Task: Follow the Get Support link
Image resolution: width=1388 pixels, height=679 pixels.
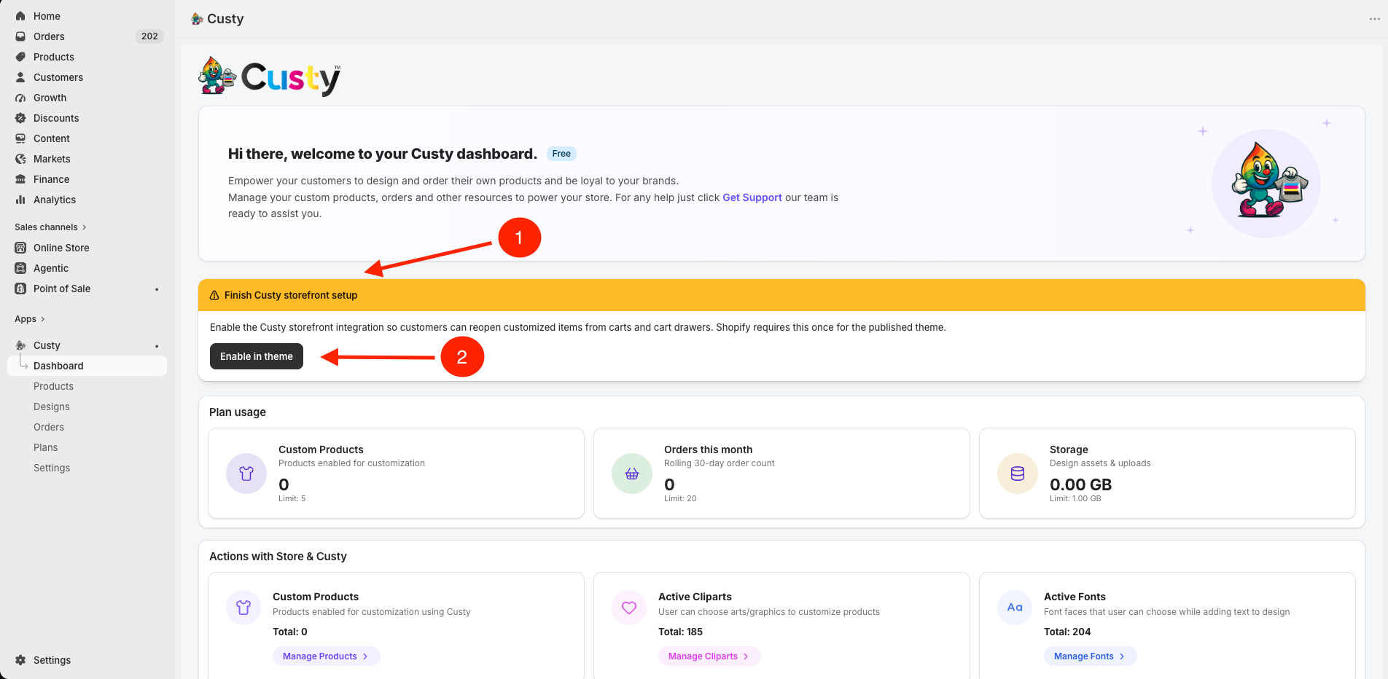Action: [x=752, y=197]
